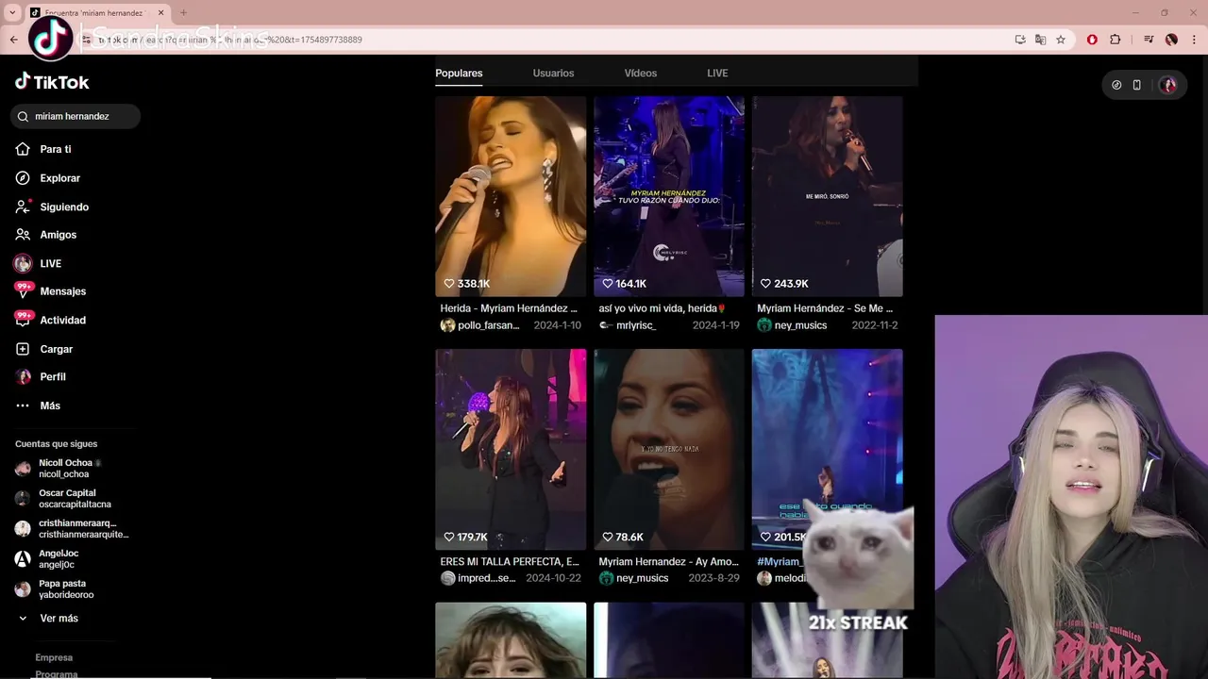
Task: Visit impred...se creator profile
Action: point(478,578)
